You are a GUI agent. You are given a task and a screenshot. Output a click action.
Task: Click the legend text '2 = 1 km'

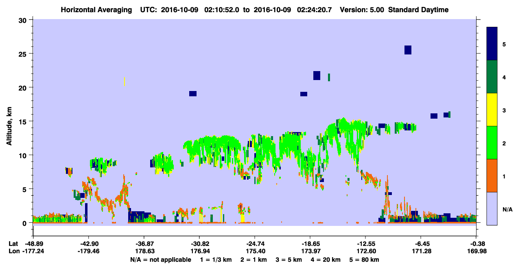click(x=254, y=260)
